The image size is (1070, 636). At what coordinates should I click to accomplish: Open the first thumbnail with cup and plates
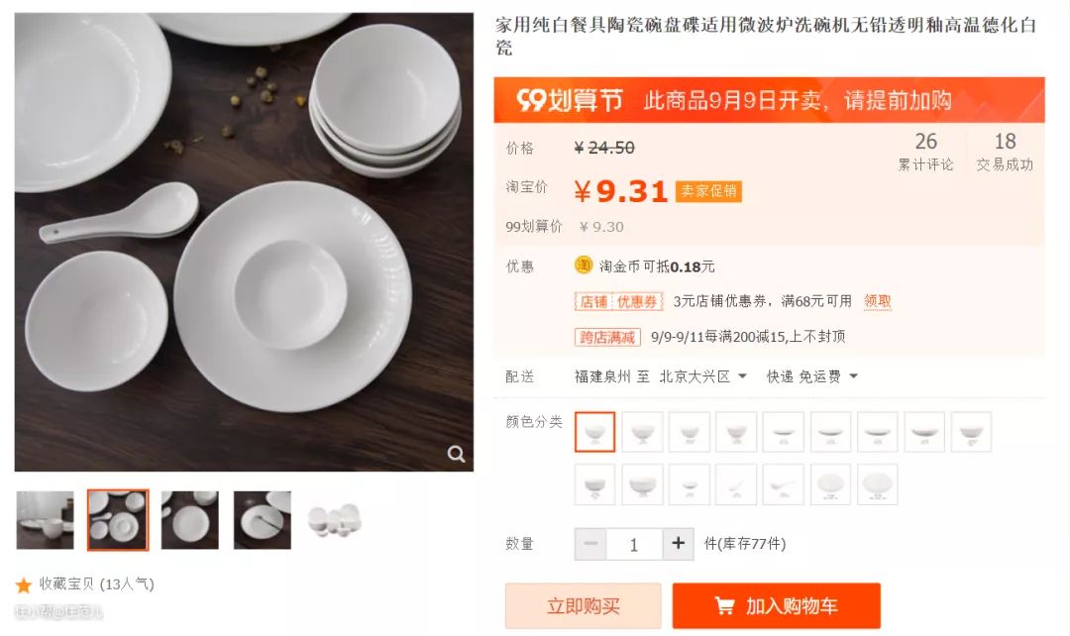45,520
